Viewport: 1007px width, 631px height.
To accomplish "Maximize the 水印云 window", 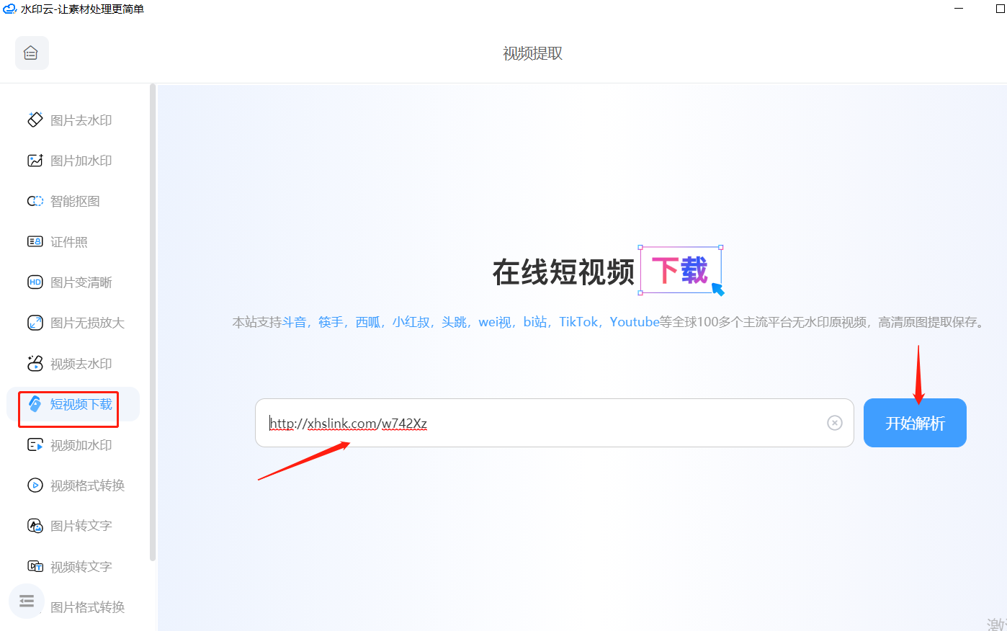I will (1000, 9).
